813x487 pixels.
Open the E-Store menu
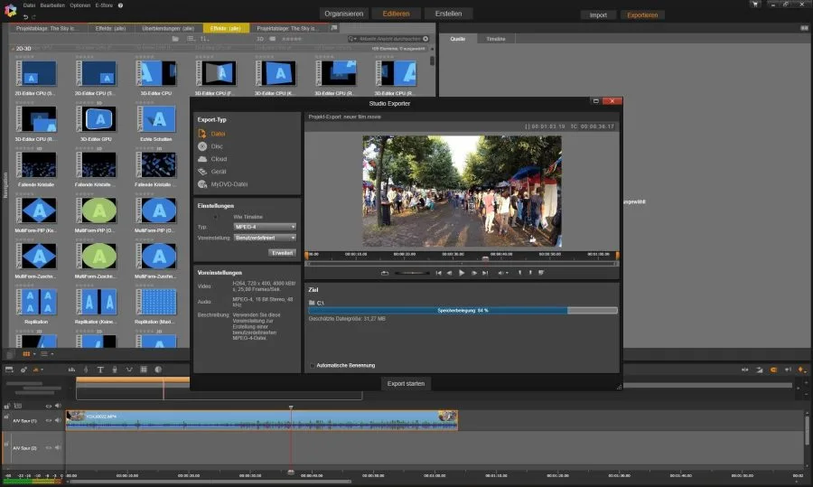click(104, 5)
